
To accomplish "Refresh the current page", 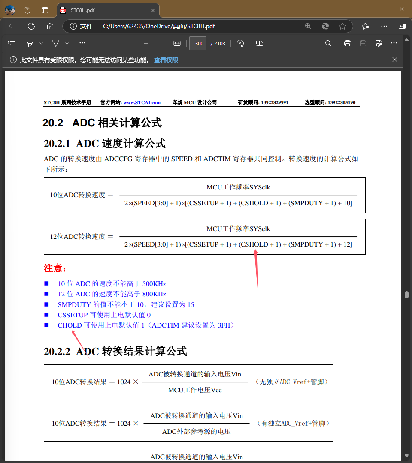I will [x=31, y=26].
